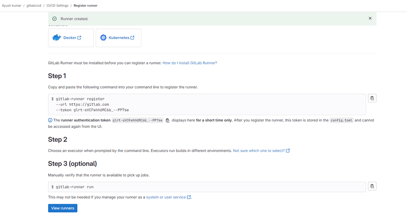This screenshot has height=219, width=407.
Task: Dismiss the Runner created alert
Action: 370,18
